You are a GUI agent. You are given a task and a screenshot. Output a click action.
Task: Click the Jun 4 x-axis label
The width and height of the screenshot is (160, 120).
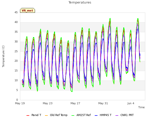click(x=131, y=103)
